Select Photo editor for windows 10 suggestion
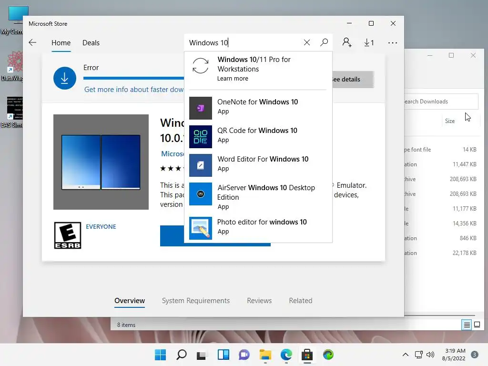Screen dimensions: 488x366 click(x=258, y=228)
